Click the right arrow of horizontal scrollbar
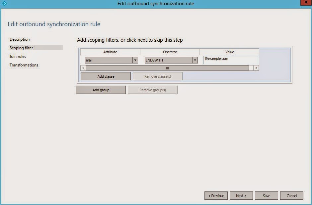312x205 pixels. (256, 68)
